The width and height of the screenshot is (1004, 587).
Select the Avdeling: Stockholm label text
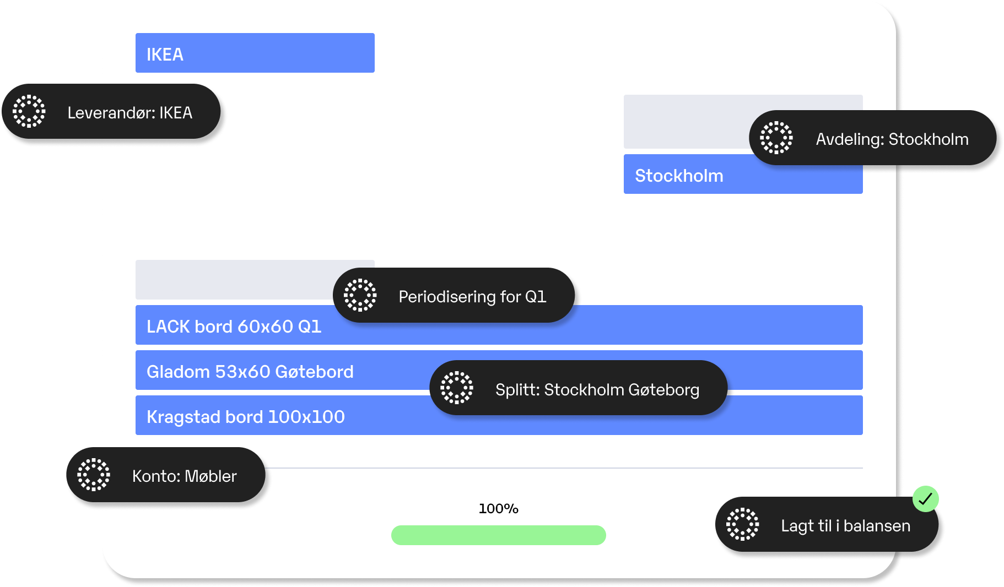(x=892, y=139)
